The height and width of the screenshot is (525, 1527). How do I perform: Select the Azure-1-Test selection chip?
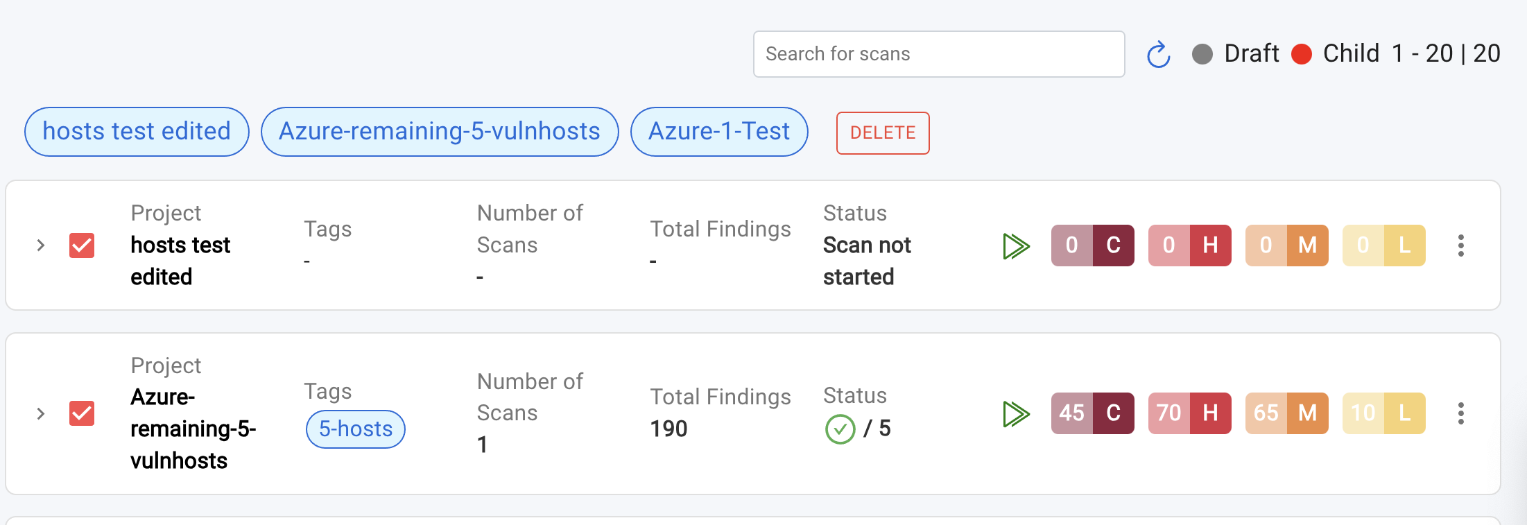pyautogui.click(x=718, y=132)
